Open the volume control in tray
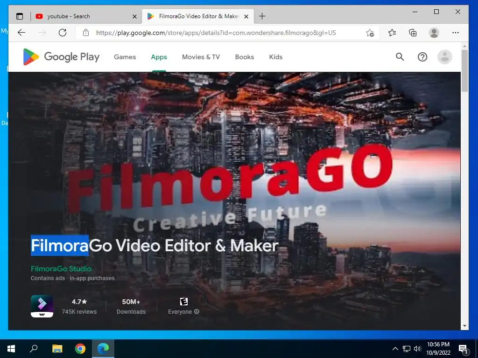 pos(417,349)
